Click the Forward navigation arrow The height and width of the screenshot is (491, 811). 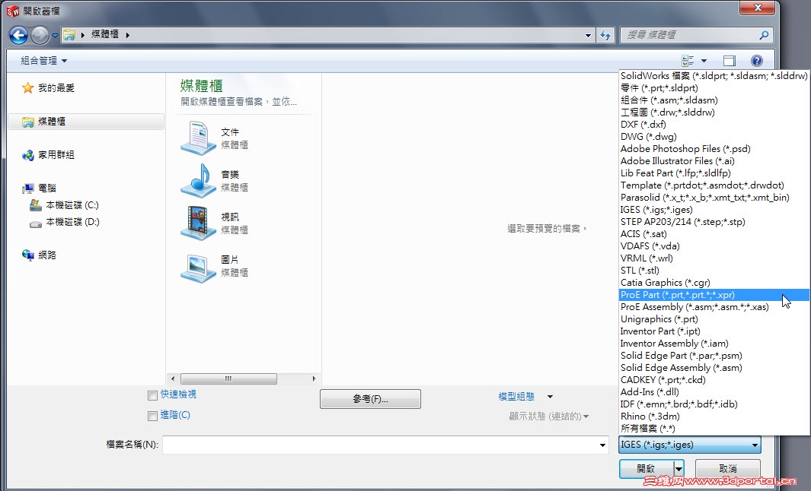[40, 35]
